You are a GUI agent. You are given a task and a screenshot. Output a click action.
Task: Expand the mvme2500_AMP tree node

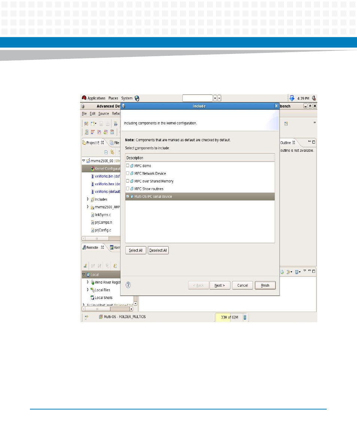(88, 207)
